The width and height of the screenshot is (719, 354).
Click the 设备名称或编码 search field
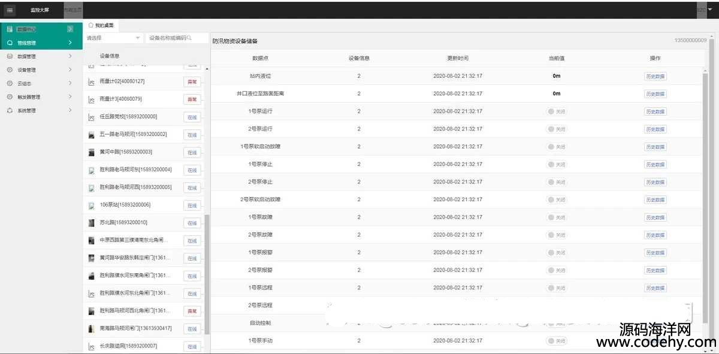pyautogui.click(x=168, y=38)
